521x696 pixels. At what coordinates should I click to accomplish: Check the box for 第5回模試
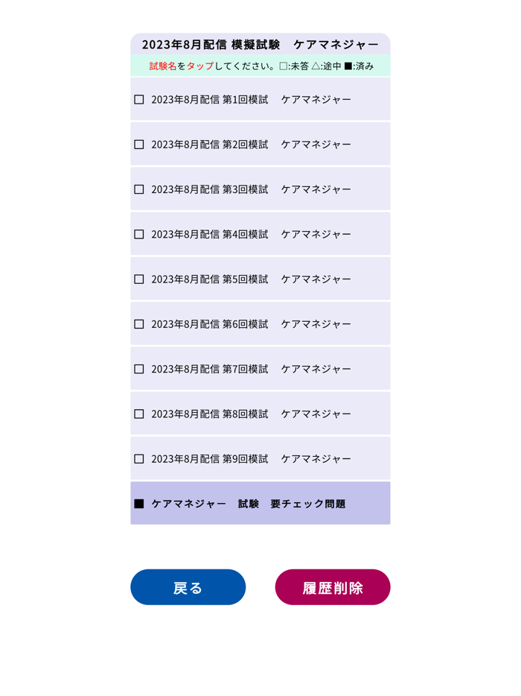click(x=138, y=279)
